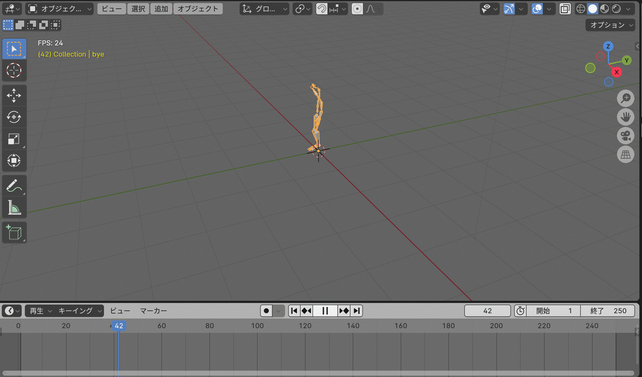Open the オブジェクト menu
Viewport: 642px width, 377px height.
coord(198,9)
